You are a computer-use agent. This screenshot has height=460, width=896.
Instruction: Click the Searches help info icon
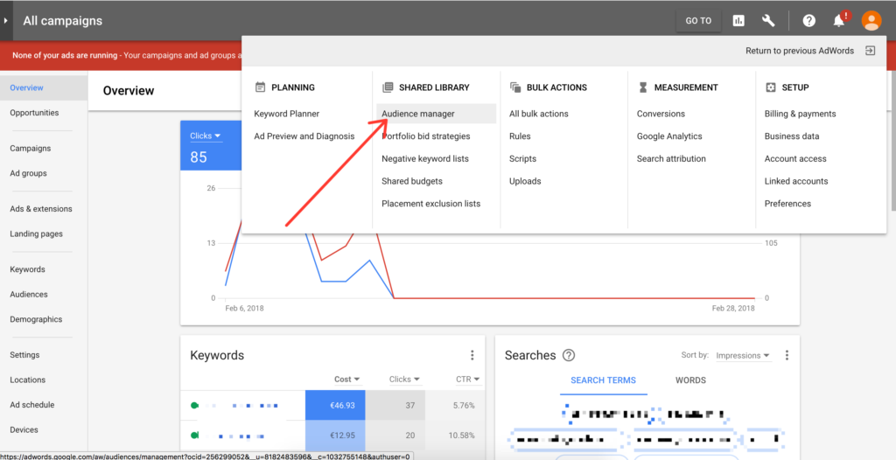pyautogui.click(x=569, y=355)
